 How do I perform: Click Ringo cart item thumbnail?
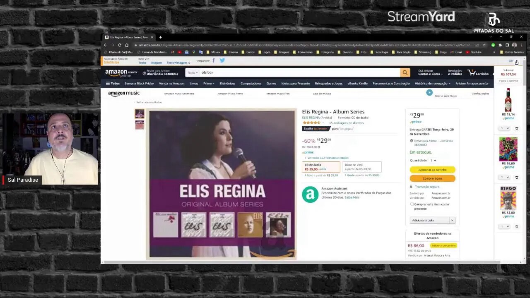[x=508, y=198]
